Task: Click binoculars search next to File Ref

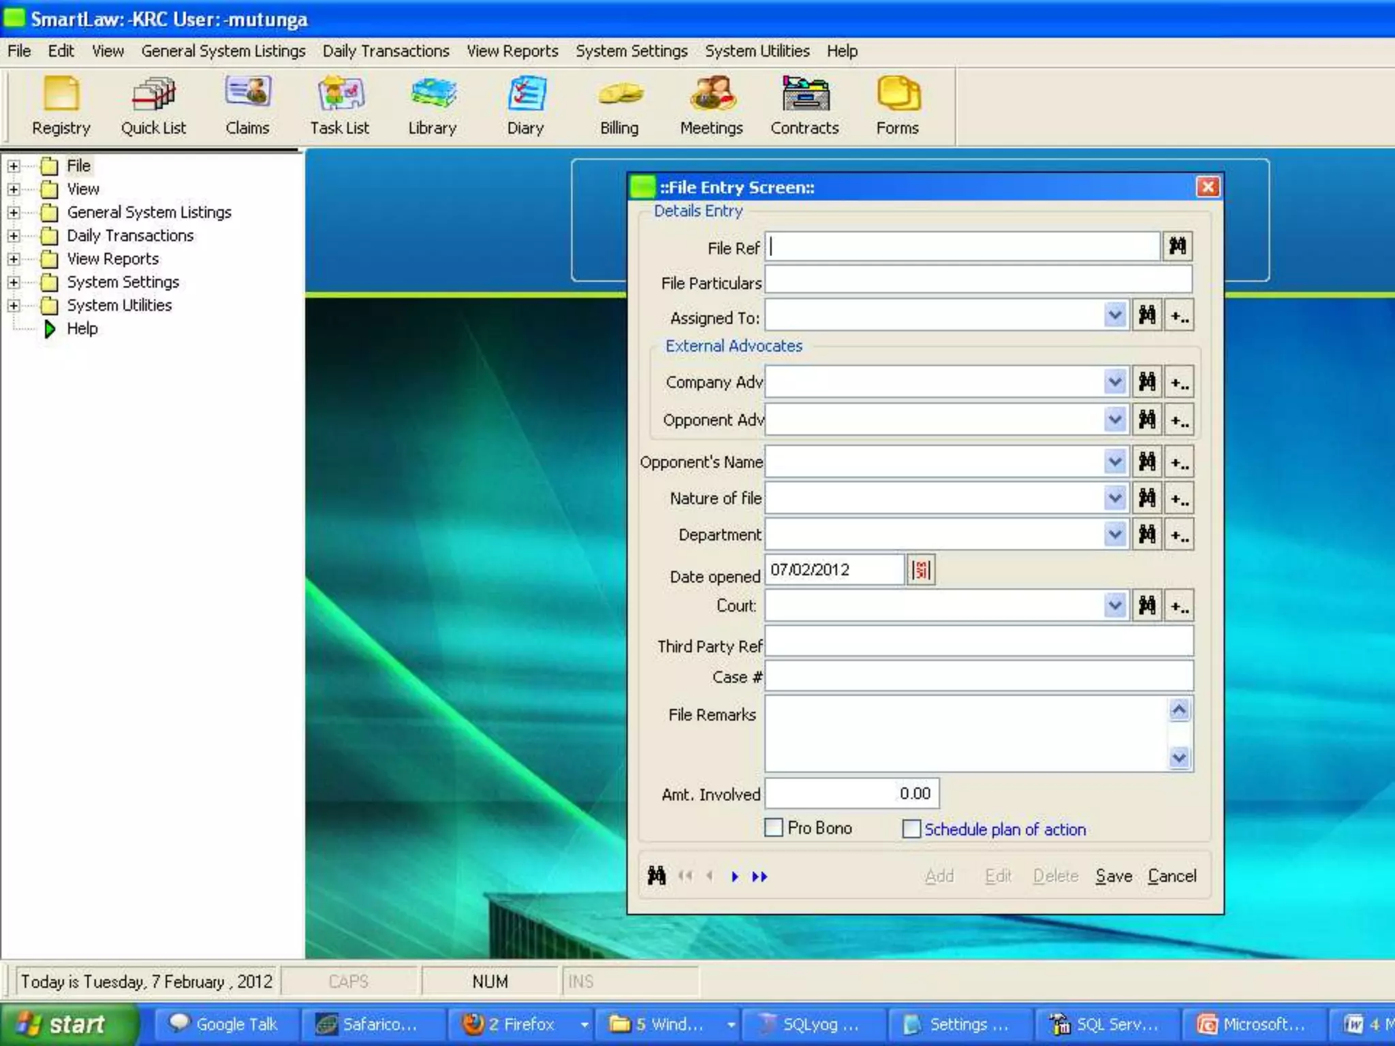Action: tap(1177, 246)
